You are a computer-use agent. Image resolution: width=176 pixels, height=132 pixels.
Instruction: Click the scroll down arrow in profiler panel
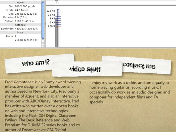click(x=43, y=45)
